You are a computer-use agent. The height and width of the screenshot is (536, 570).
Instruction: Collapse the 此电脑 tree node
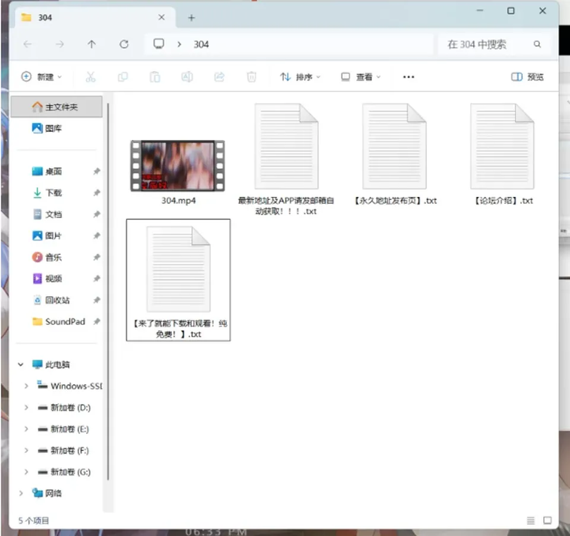tap(21, 364)
